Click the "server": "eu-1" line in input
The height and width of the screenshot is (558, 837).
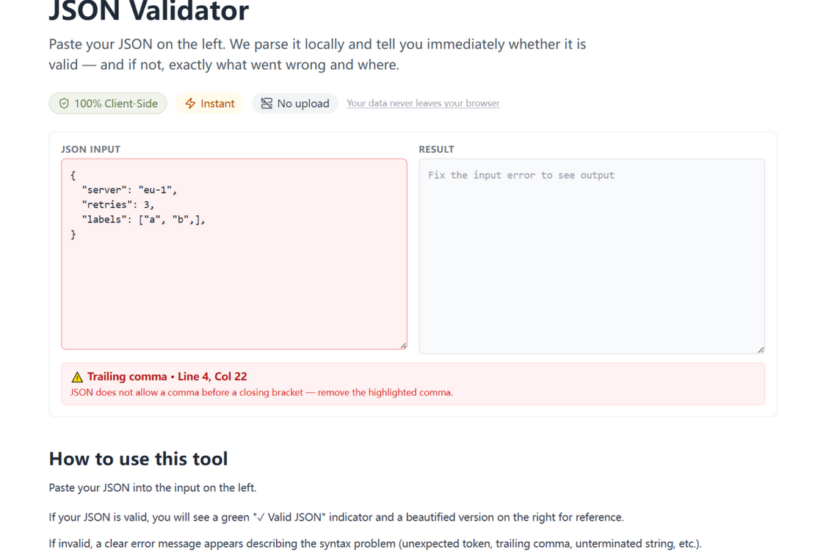pyautogui.click(x=129, y=190)
